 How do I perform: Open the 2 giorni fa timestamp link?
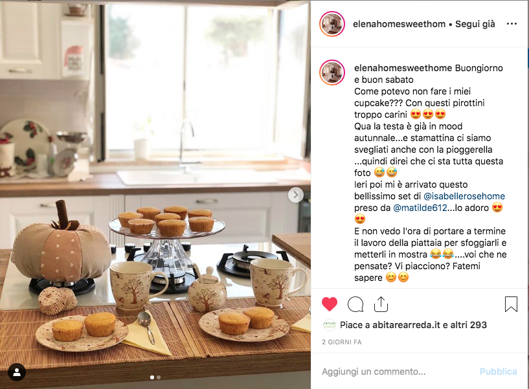(x=341, y=342)
